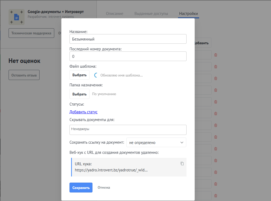Focus the Название input field
The height and width of the screenshot is (201, 271).
click(x=128, y=39)
